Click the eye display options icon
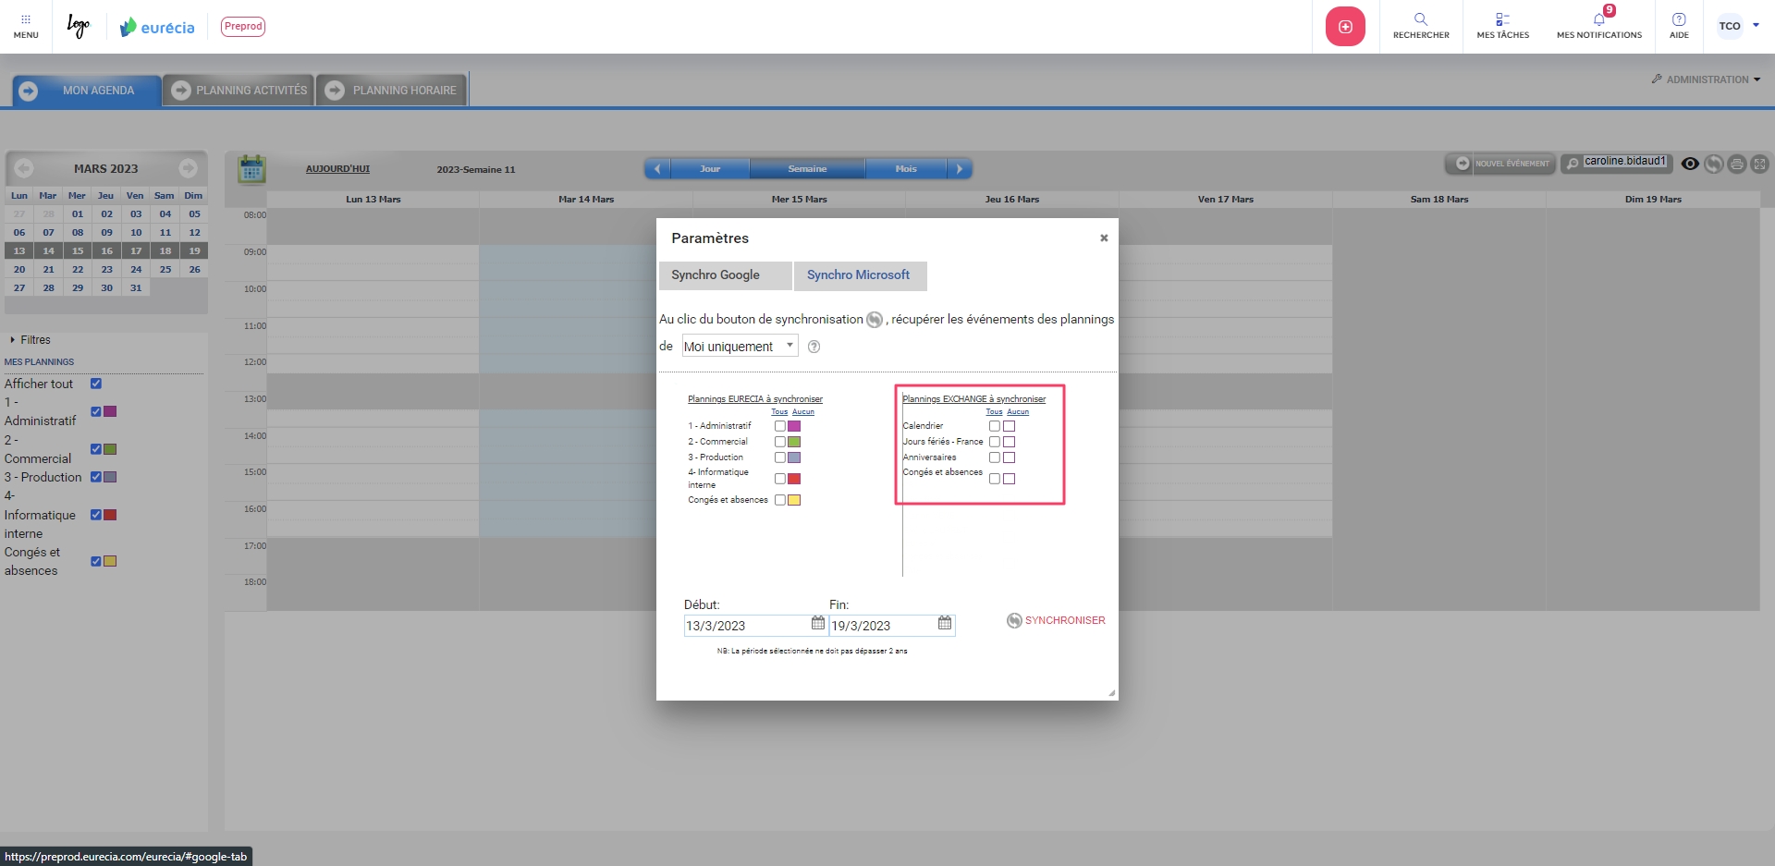Viewport: 1775px width, 866px height. (x=1690, y=164)
